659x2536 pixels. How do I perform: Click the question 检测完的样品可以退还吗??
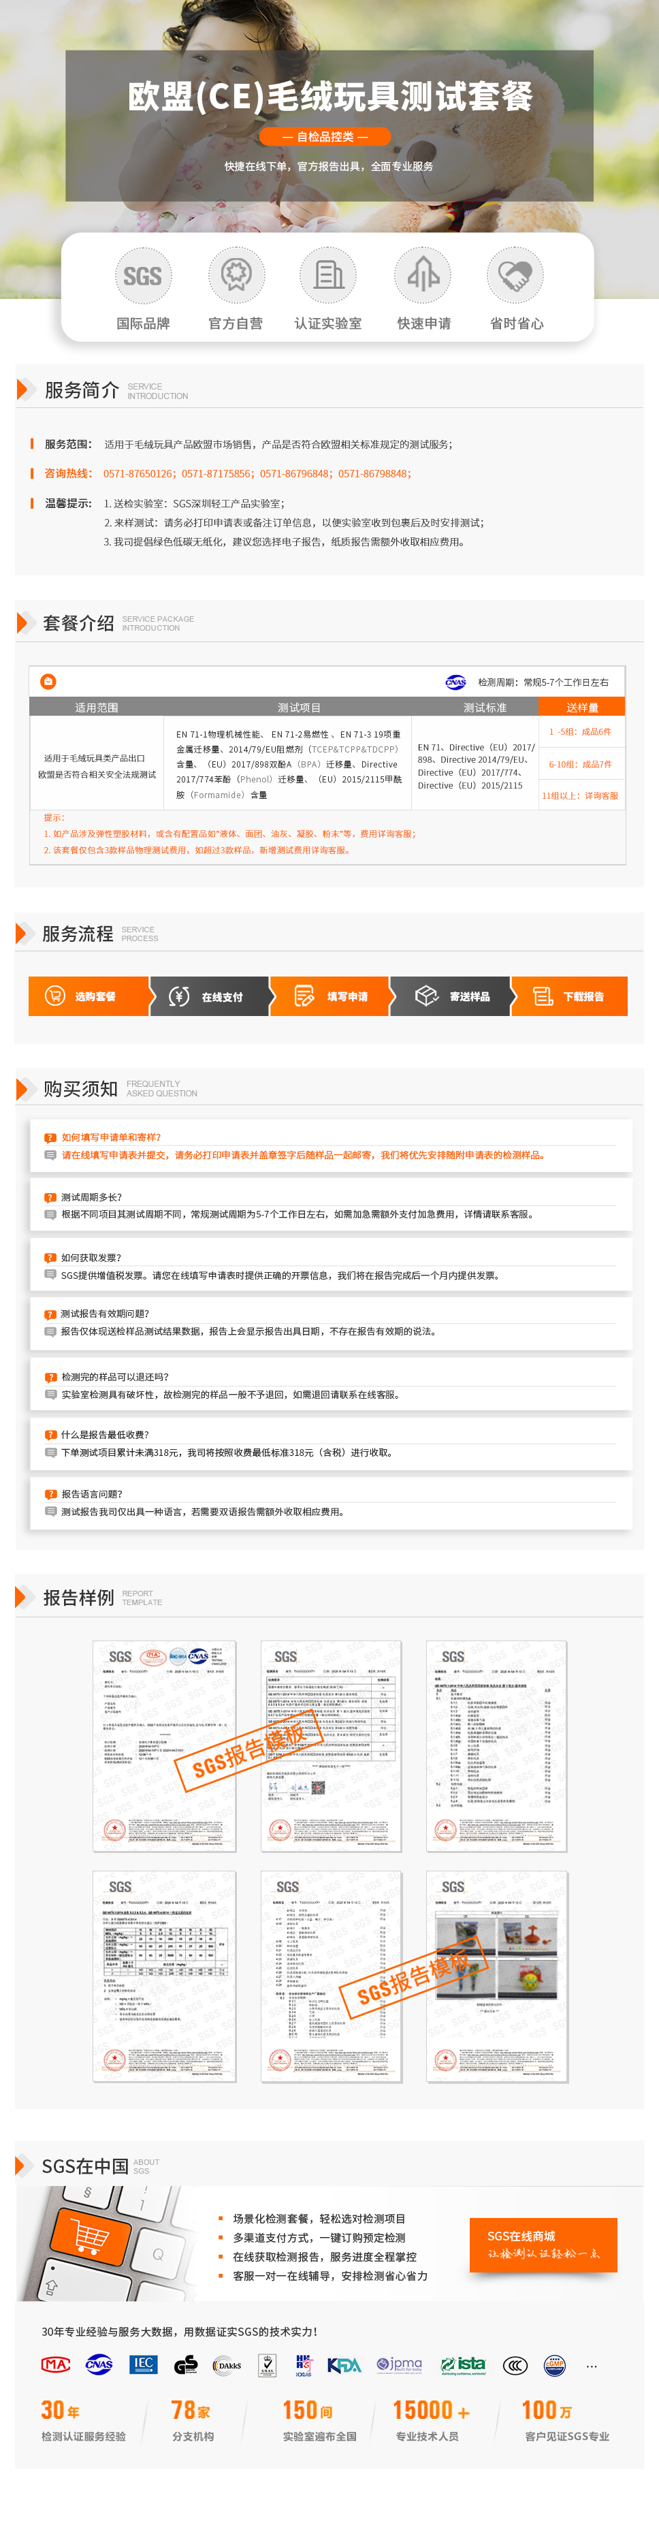point(115,1376)
